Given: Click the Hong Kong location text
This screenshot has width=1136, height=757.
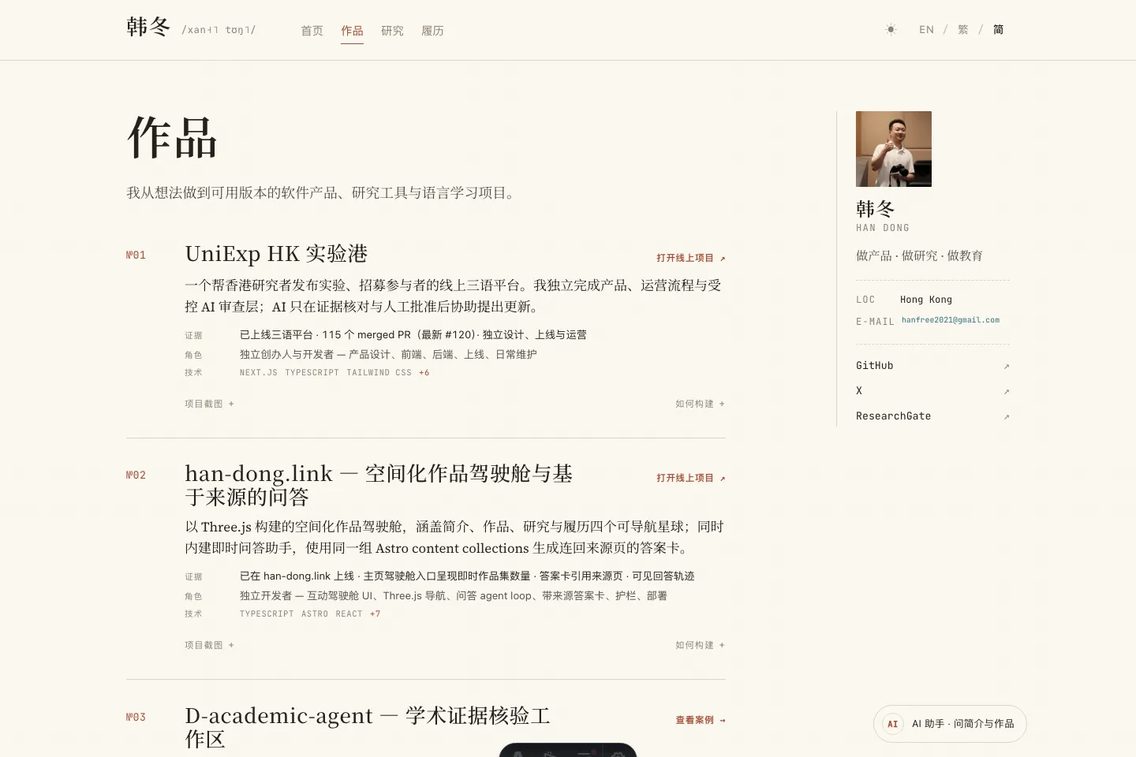Looking at the screenshot, I should coord(926,300).
